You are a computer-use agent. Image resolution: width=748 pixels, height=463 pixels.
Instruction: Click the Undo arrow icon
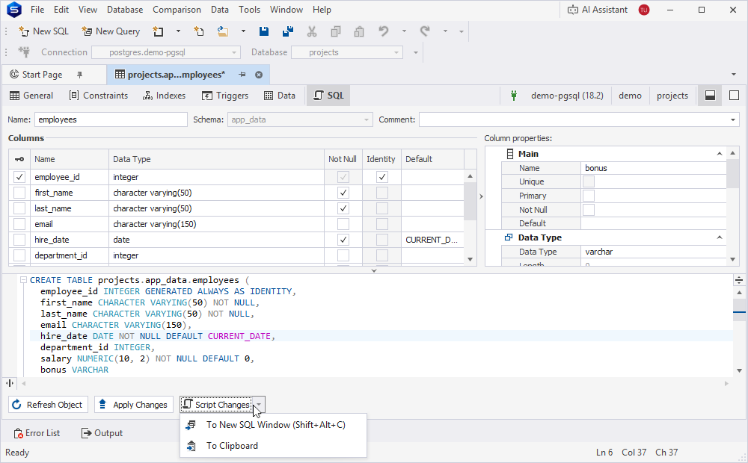(x=384, y=31)
